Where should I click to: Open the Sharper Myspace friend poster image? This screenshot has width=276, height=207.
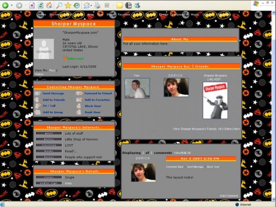pyautogui.click(x=215, y=100)
